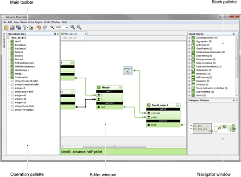
Task: Select BayStatus1 in the Operations tree
Action: 21,45
